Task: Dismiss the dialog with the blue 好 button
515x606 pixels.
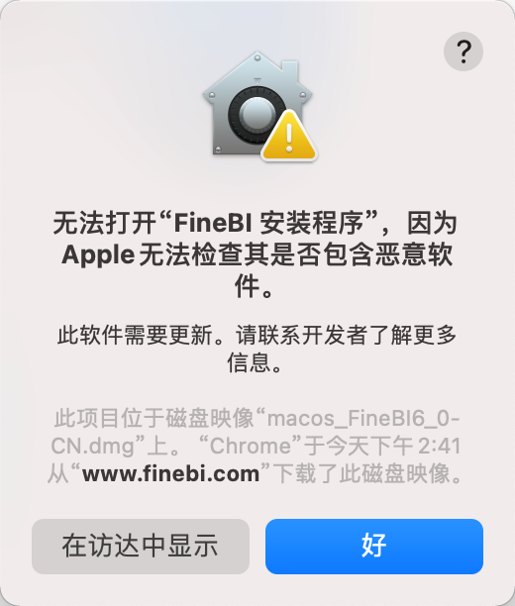Action: point(374,547)
